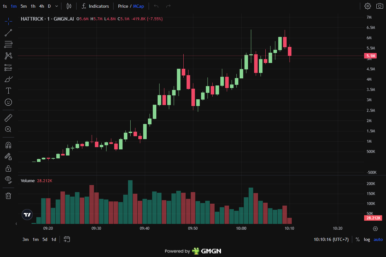
Task: Open the Indicators menu
Action: point(95,6)
